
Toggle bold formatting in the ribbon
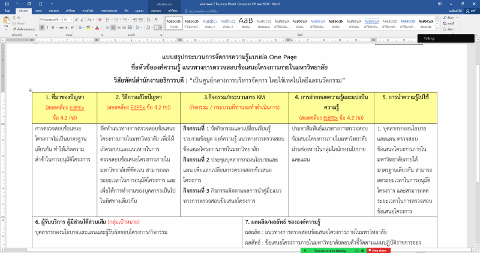pos(41,28)
